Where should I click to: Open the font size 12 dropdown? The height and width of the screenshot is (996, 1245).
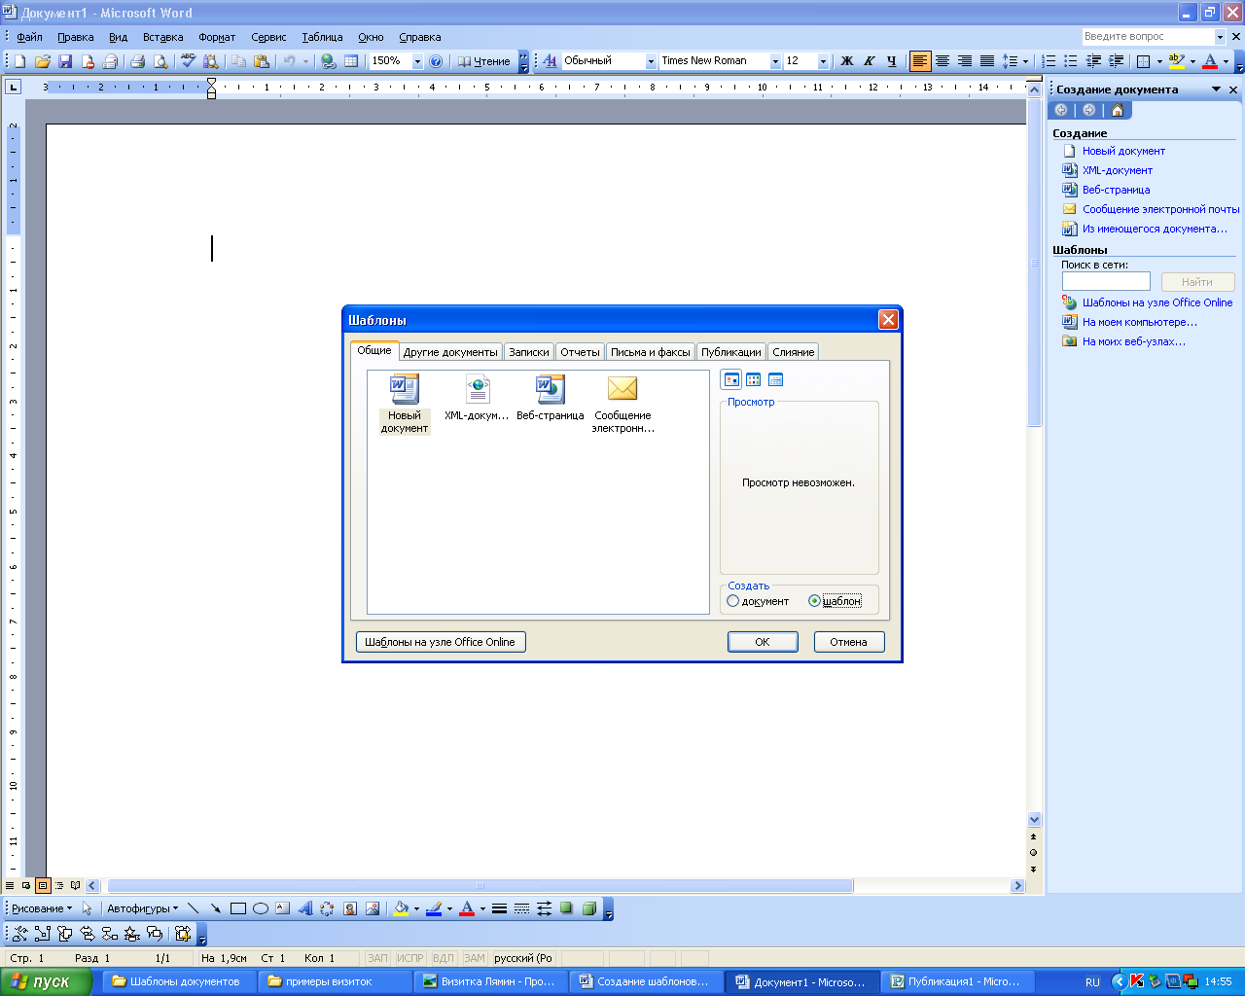pyautogui.click(x=823, y=61)
